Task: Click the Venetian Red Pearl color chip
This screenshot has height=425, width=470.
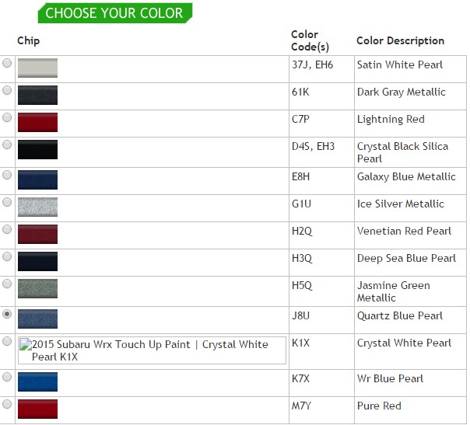Action: (38, 235)
